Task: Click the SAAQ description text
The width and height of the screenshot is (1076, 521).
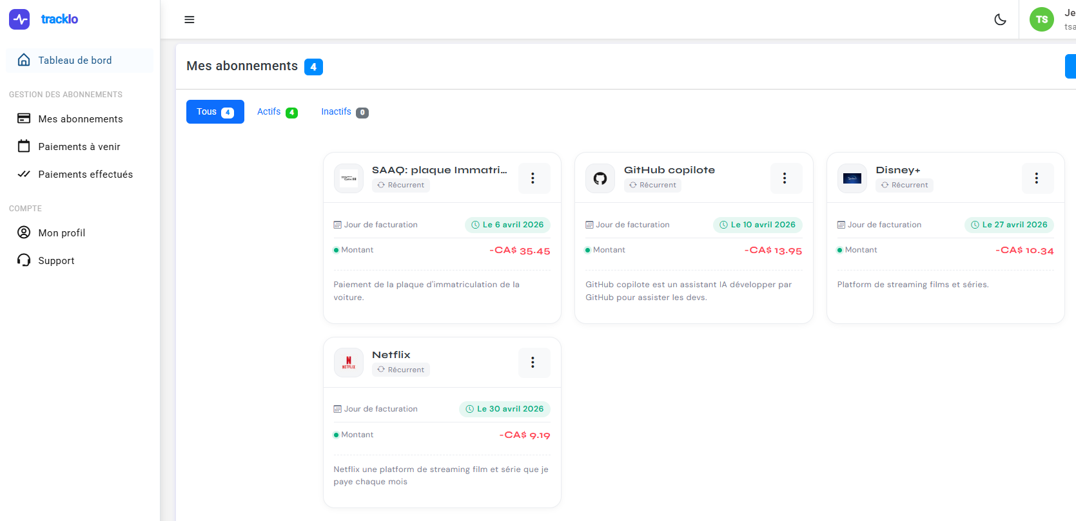Action: pyautogui.click(x=427, y=291)
